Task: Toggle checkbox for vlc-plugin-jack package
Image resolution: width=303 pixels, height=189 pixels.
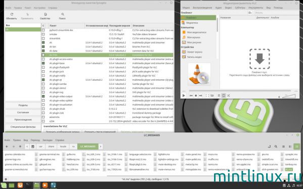Action: [x=44, y=71]
